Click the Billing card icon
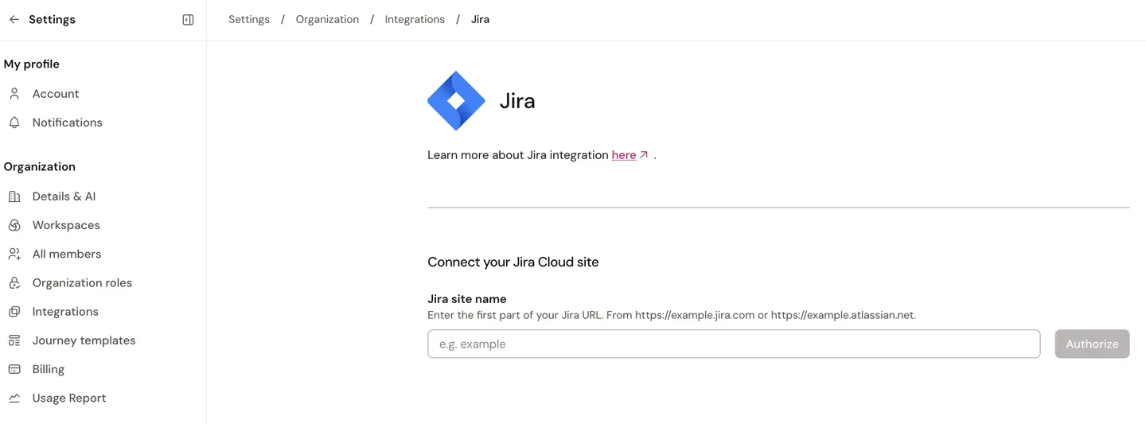 [x=14, y=369]
